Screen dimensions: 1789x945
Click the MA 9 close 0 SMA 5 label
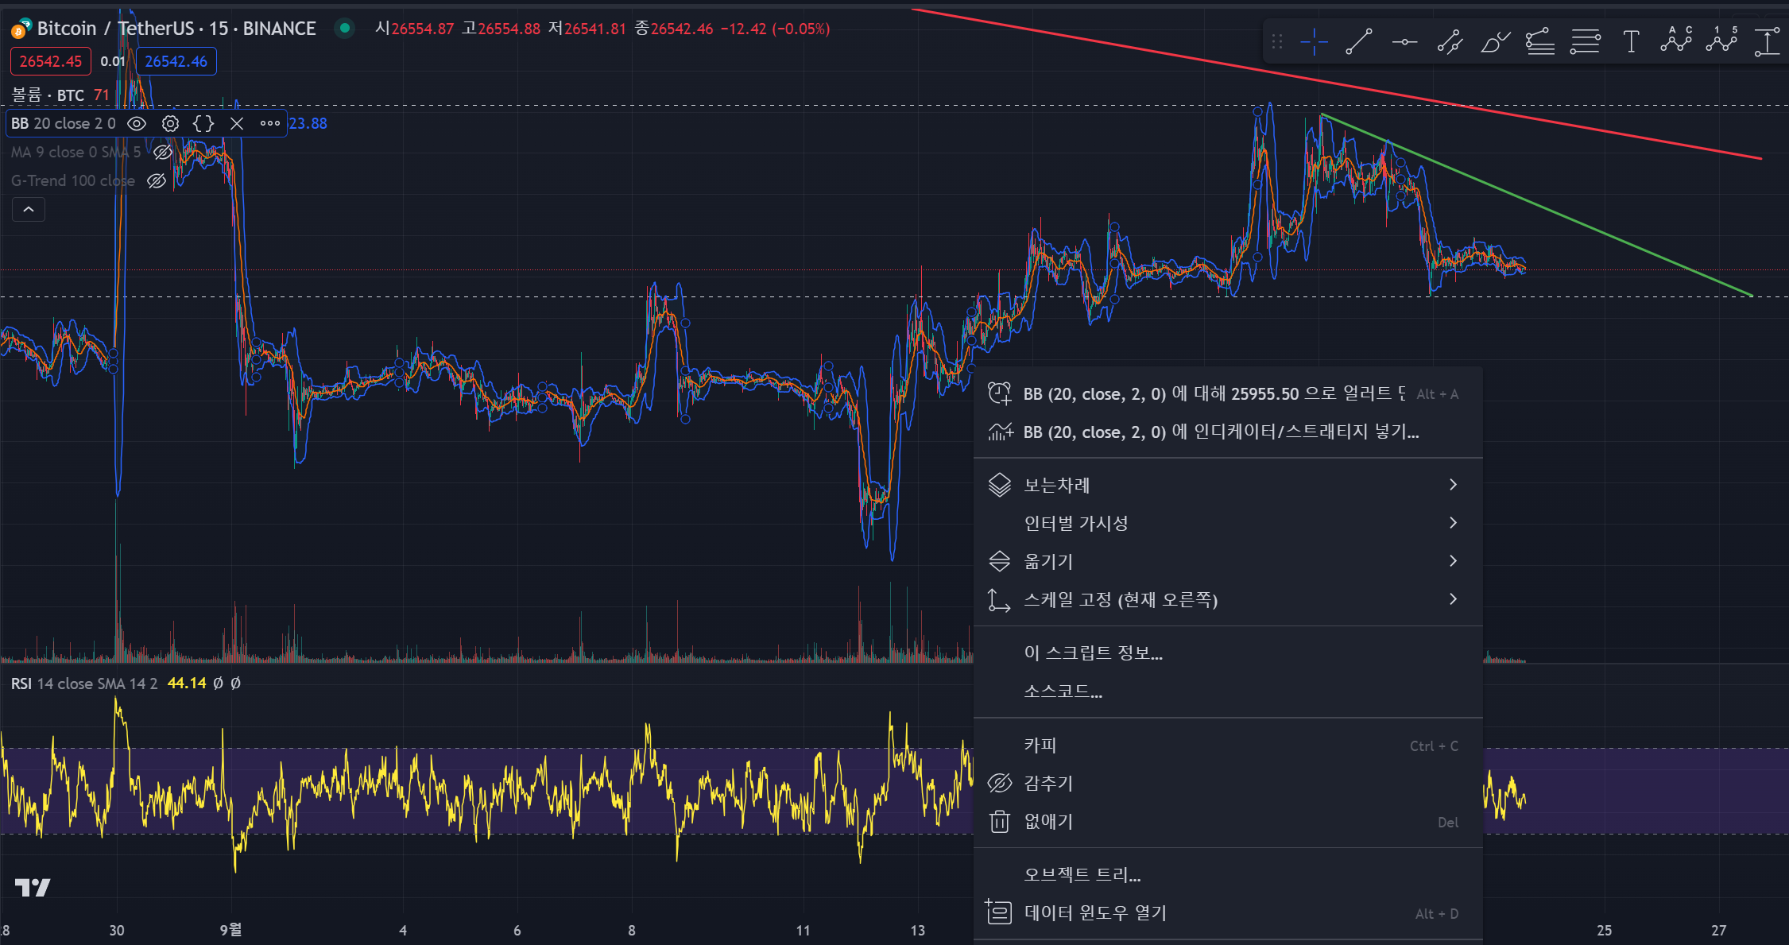point(76,152)
